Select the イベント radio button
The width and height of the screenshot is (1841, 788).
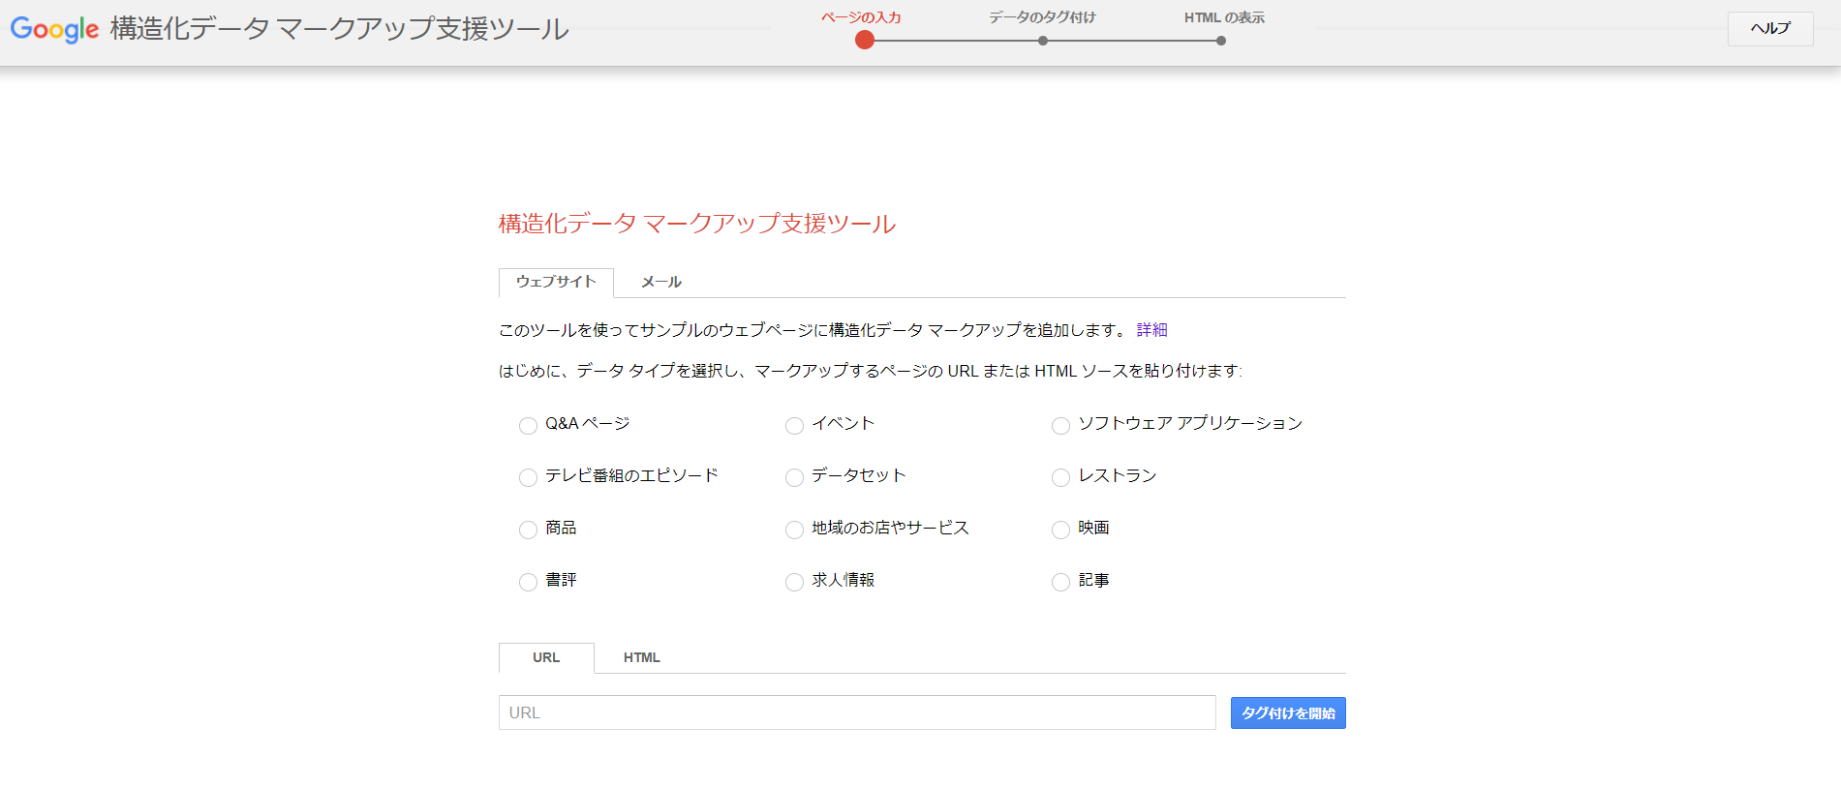(x=794, y=426)
